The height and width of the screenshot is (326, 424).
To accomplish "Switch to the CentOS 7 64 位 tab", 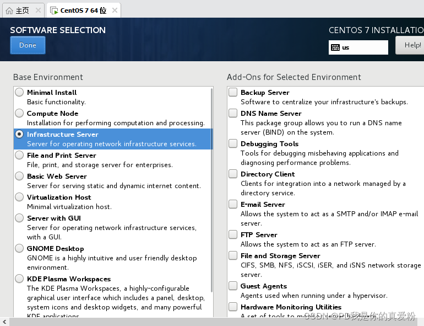I will [x=83, y=10].
